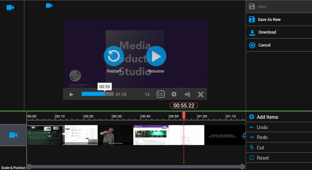Image resolution: width=312 pixels, height=170 pixels.
Task: Select the White Board Setup clip thumbnail
Action: click(115, 135)
